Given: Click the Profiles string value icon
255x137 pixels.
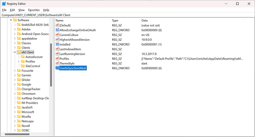Looking at the screenshot, I should point(57,59).
